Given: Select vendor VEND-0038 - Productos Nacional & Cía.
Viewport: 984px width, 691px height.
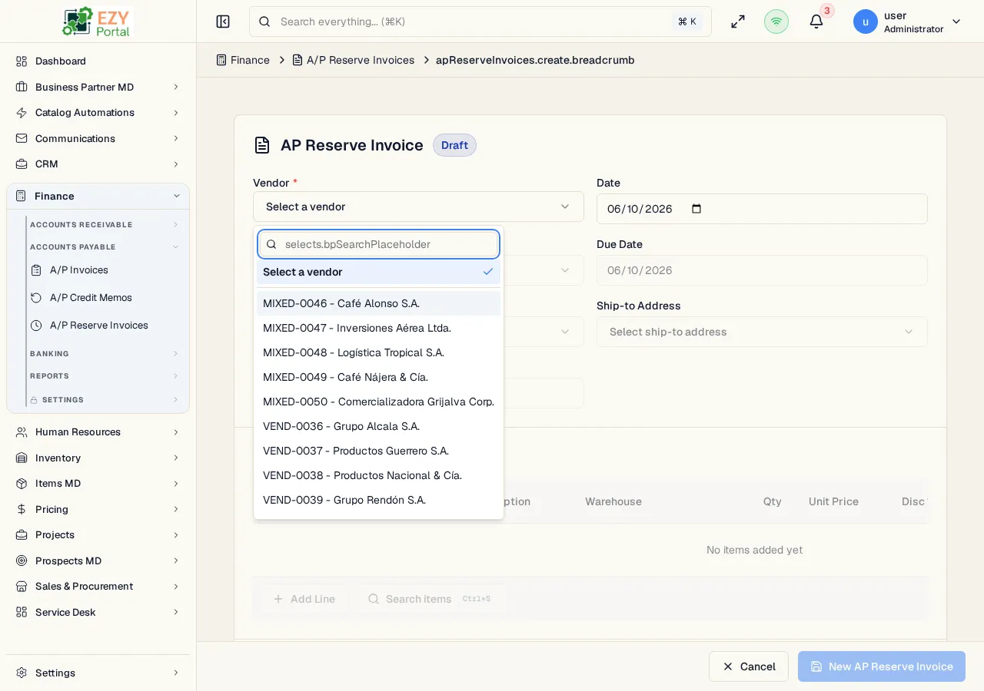Looking at the screenshot, I should [x=378, y=475].
